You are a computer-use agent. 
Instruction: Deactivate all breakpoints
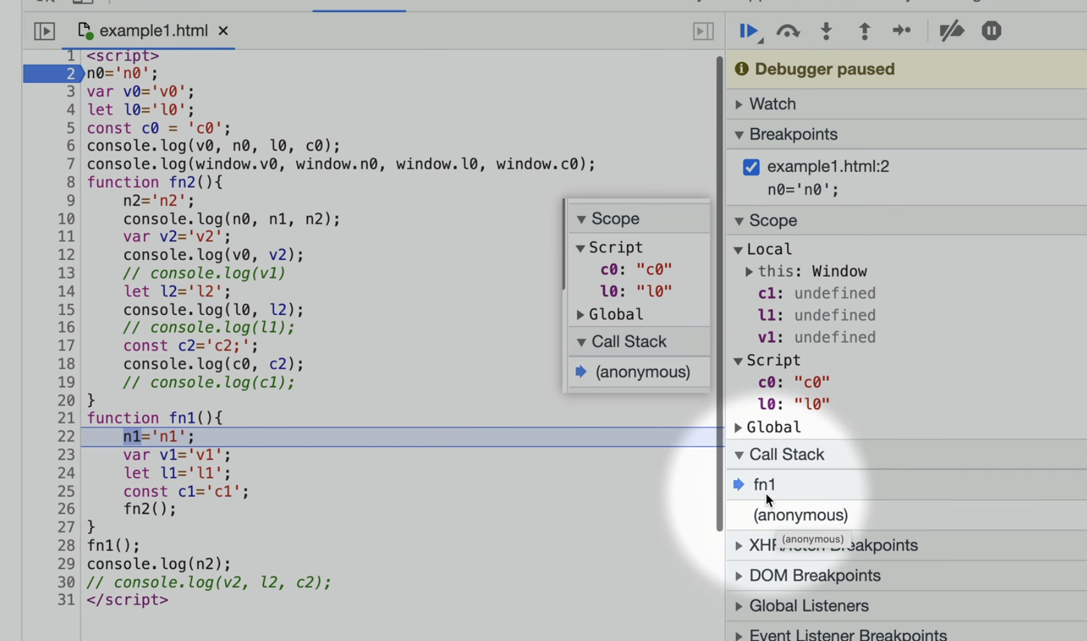point(951,31)
